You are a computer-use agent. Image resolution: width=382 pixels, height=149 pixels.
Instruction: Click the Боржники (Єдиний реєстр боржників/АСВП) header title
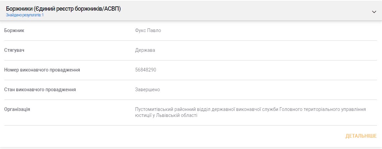tap(63, 9)
